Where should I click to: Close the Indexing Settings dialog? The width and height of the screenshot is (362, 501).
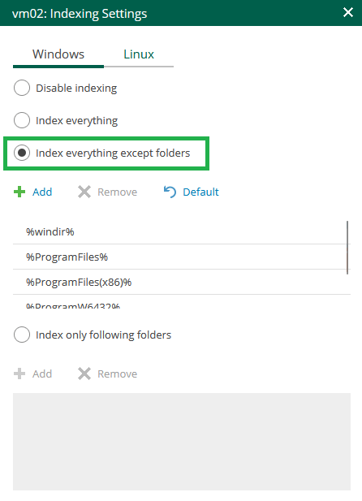click(x=348, y=12)
